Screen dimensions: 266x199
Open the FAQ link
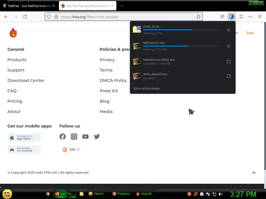12,91
